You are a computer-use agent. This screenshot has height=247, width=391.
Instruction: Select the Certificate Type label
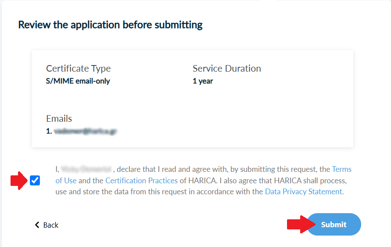point(78,69)
